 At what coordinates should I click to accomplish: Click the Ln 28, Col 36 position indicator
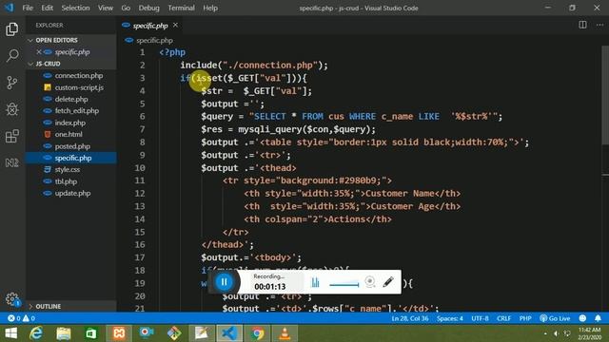(410, 318)
